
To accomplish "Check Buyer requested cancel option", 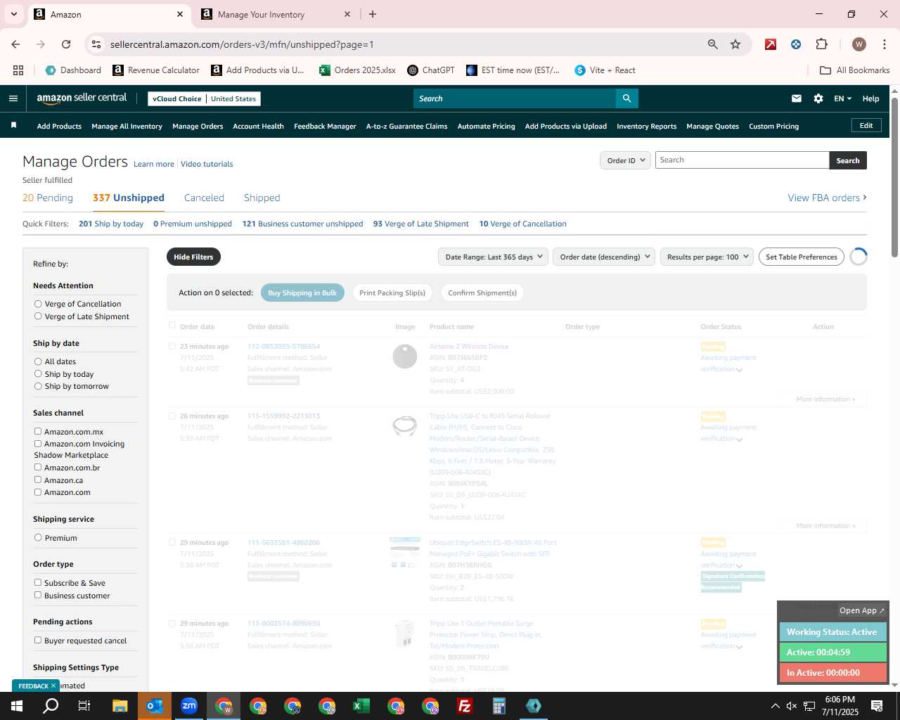I will point(38,641).
